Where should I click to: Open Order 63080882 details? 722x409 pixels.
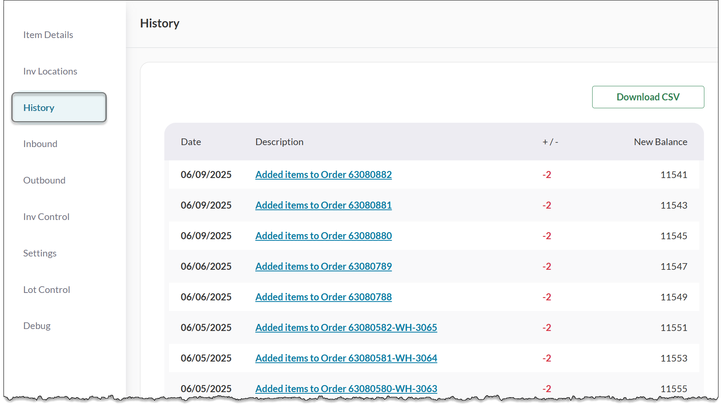(x=323, y=175)
